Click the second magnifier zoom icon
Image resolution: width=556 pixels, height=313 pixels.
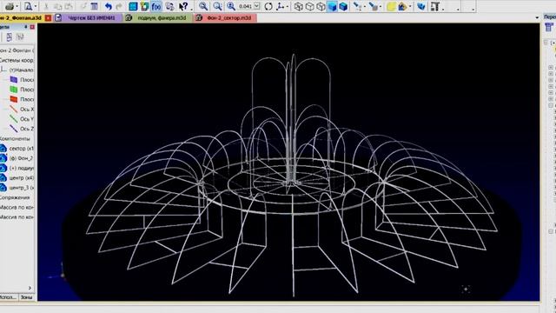pos(217,6)
